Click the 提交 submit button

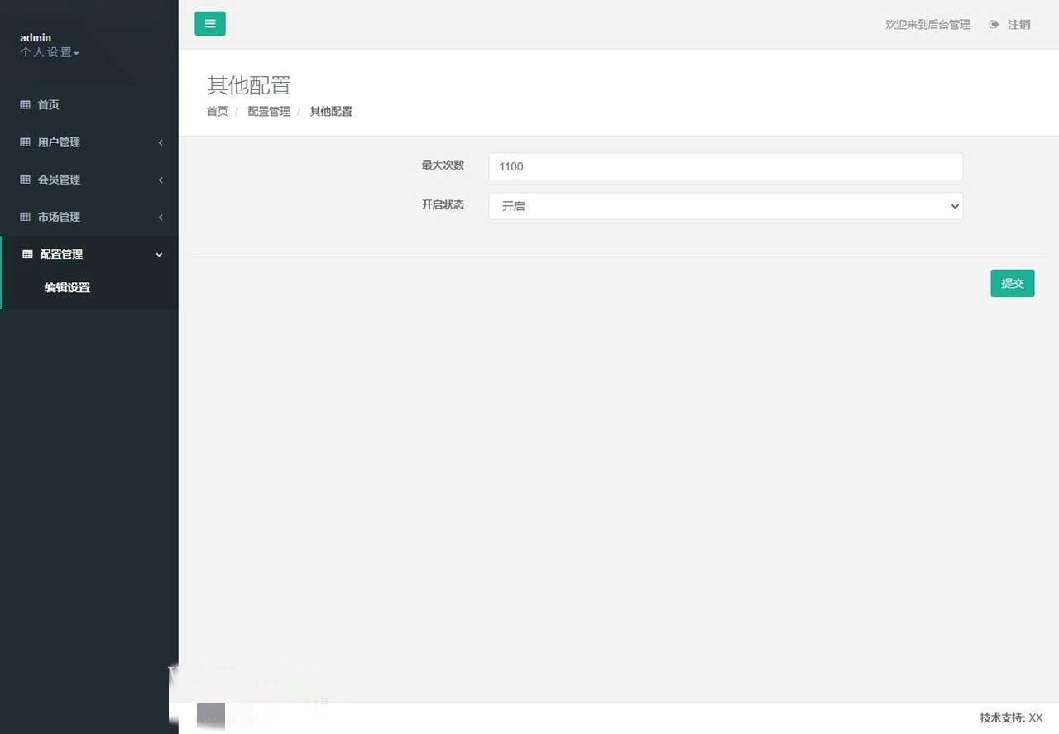click(x=1012, y=283)
